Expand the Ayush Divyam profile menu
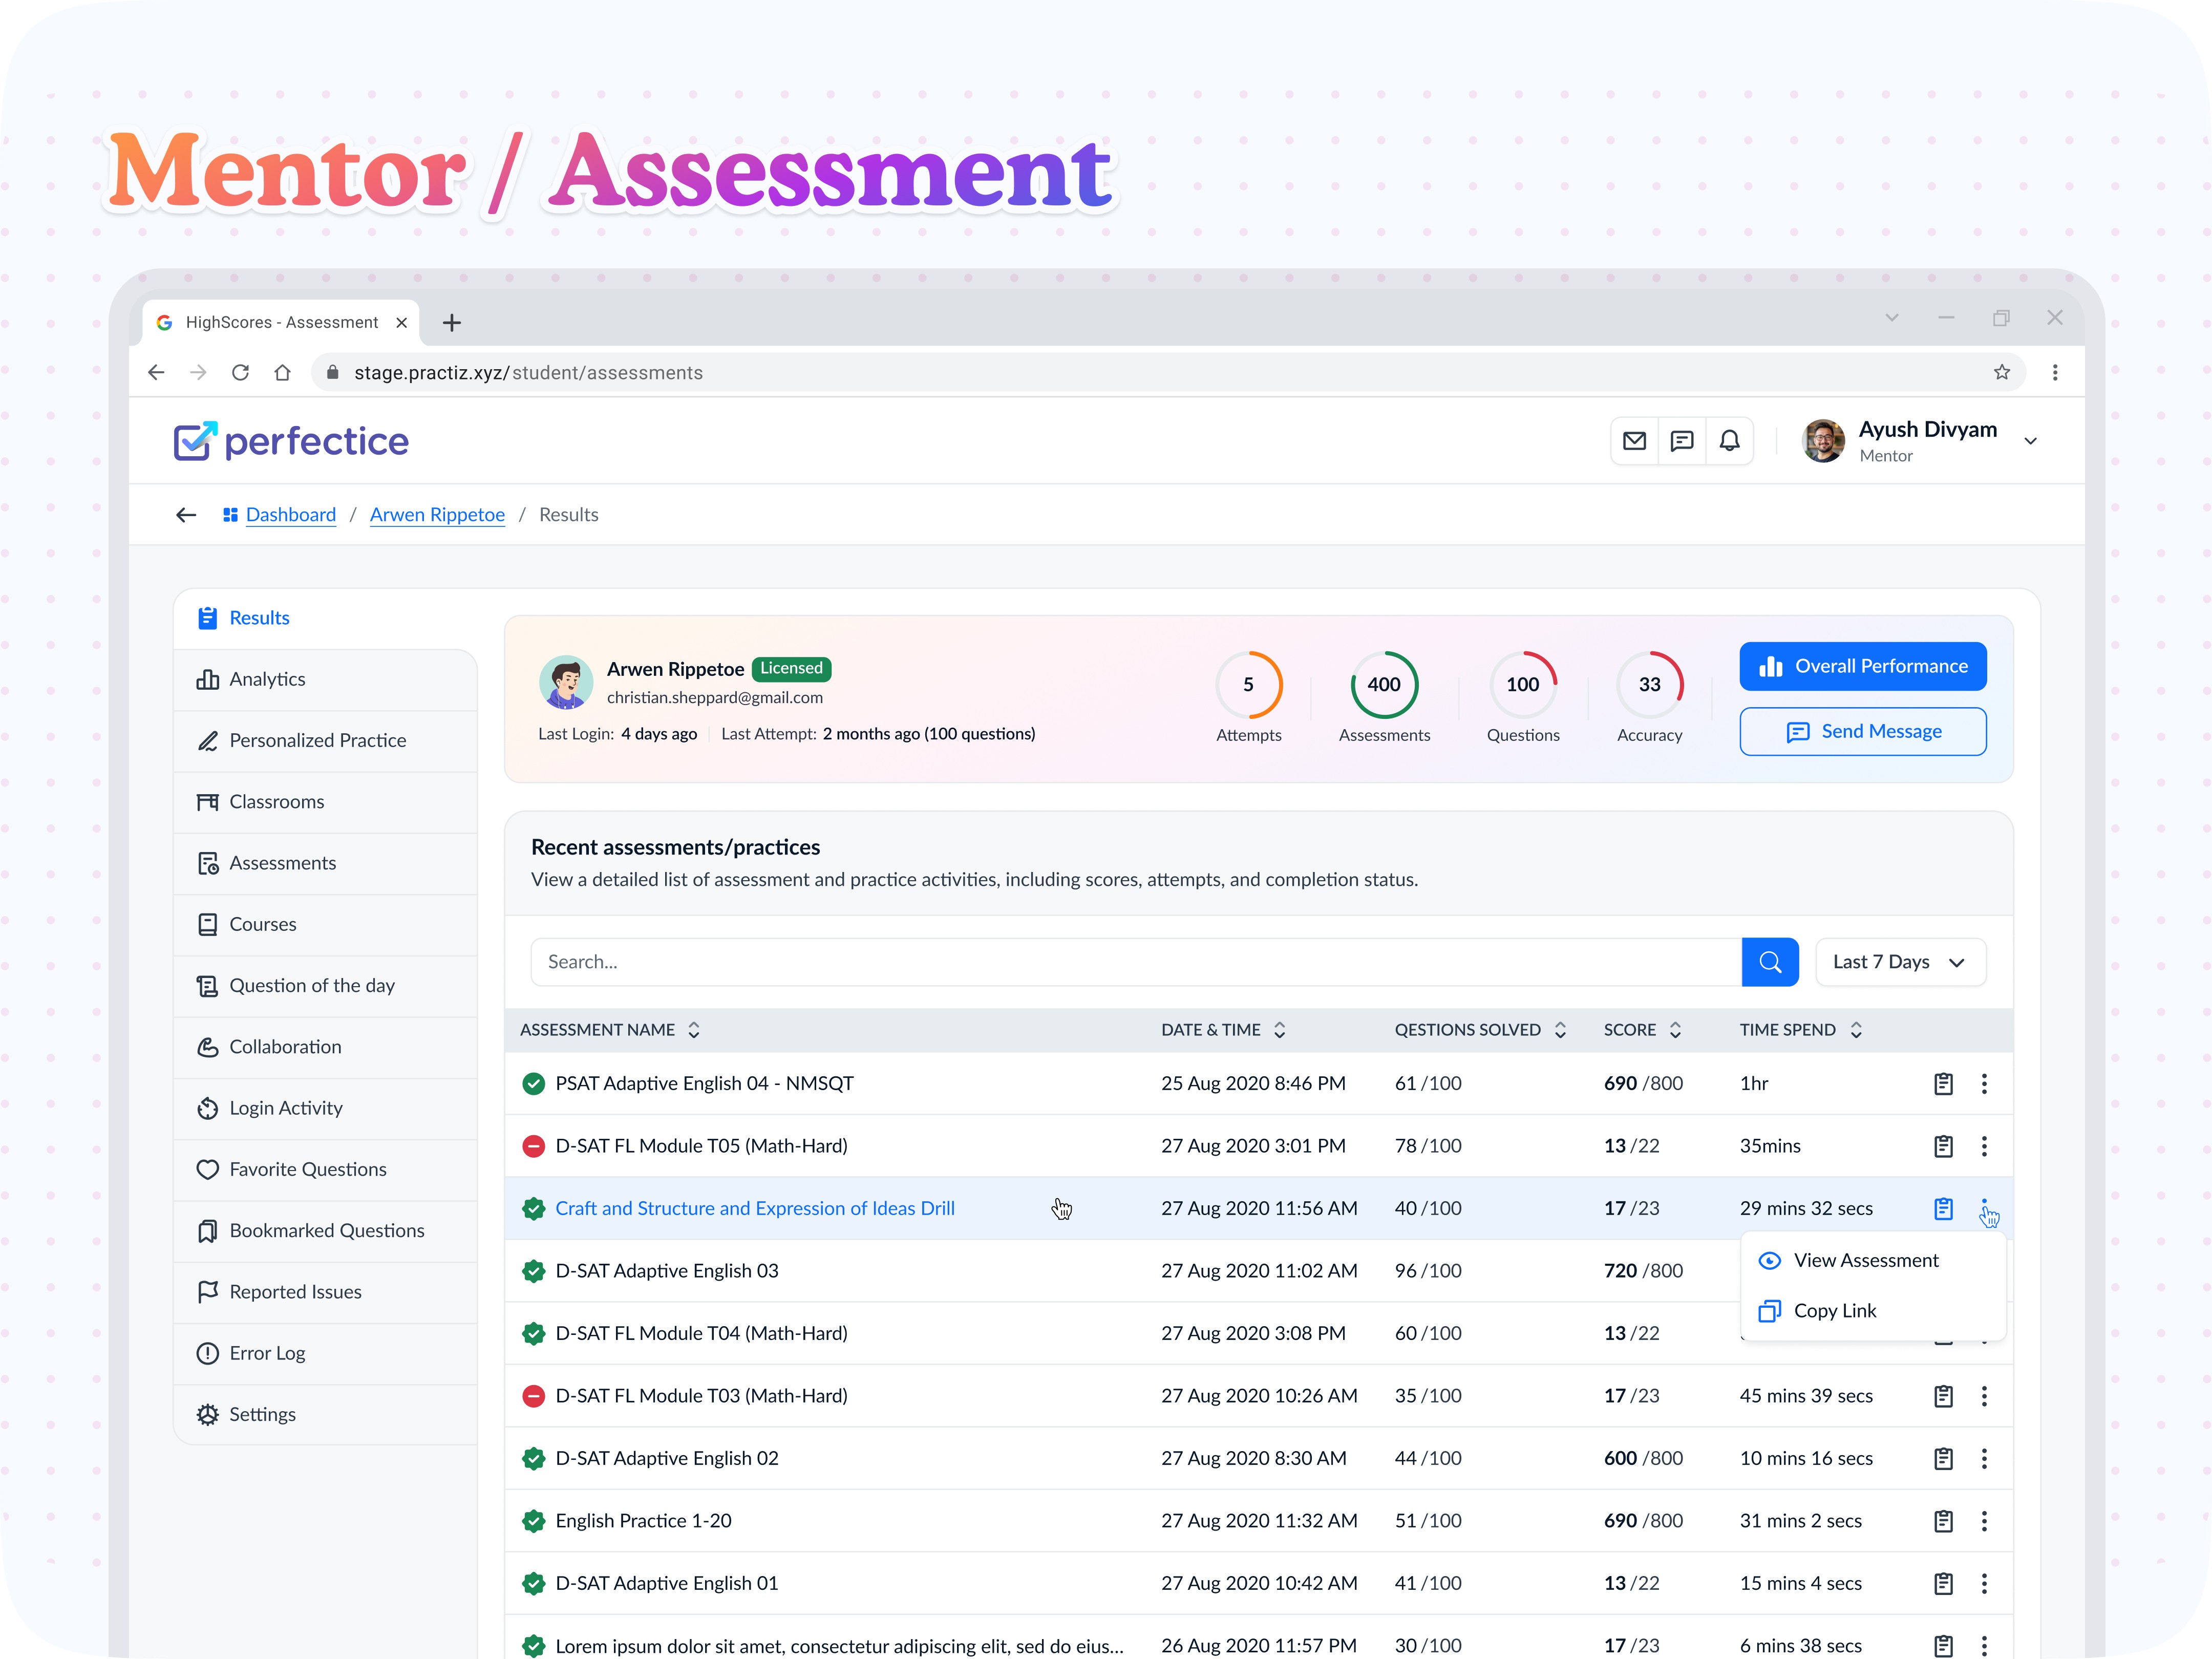2212x1659 pixels. [x=2030, y=441]
